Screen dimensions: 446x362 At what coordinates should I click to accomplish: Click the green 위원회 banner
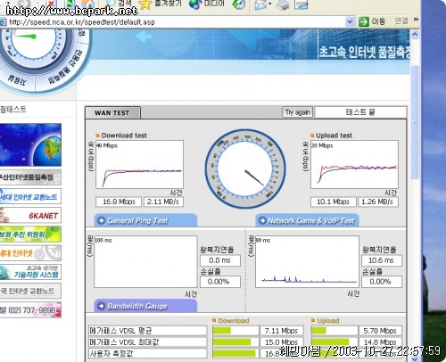coord(30,234)
